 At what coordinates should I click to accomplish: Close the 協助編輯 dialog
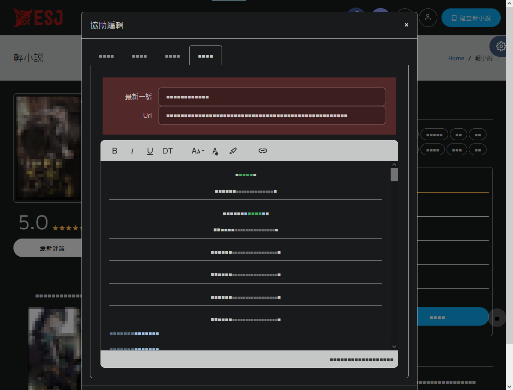pos(406,25)
